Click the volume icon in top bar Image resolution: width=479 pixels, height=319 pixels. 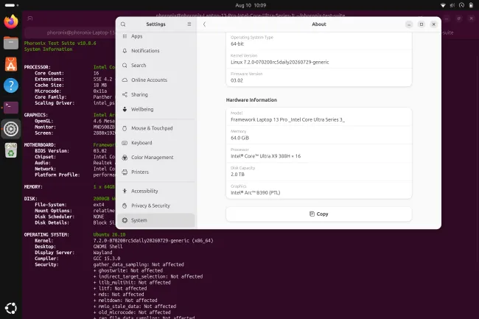point(452,5)
